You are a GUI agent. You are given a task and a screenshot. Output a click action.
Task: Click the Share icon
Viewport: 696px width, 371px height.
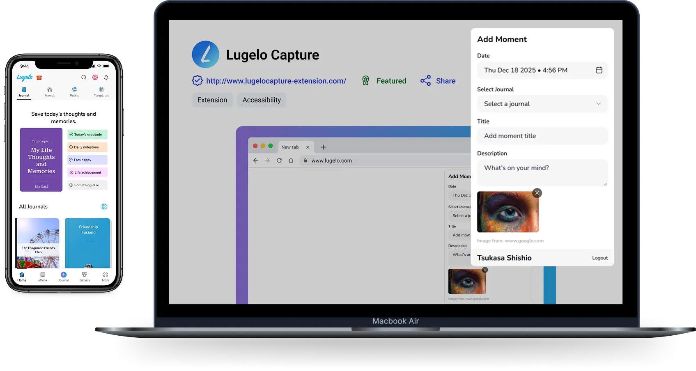426,80
